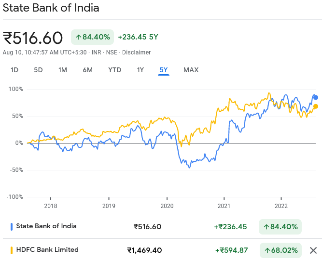322x261 pixels.
Task: Click the yellow endpoint dot on chart
Action: [x=316, y=106]
